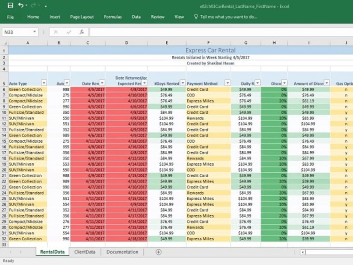353x265 pixels.
Task: Switch to the Data ribbon tab
Action: (x=136, y=17)
